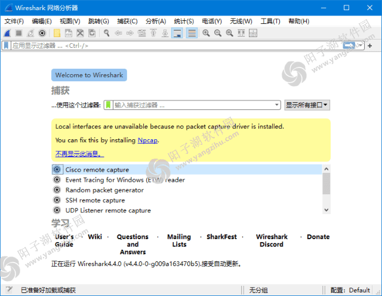Reload this capture file icon
This screenshot has height=296, width=382.
[92, 33]
